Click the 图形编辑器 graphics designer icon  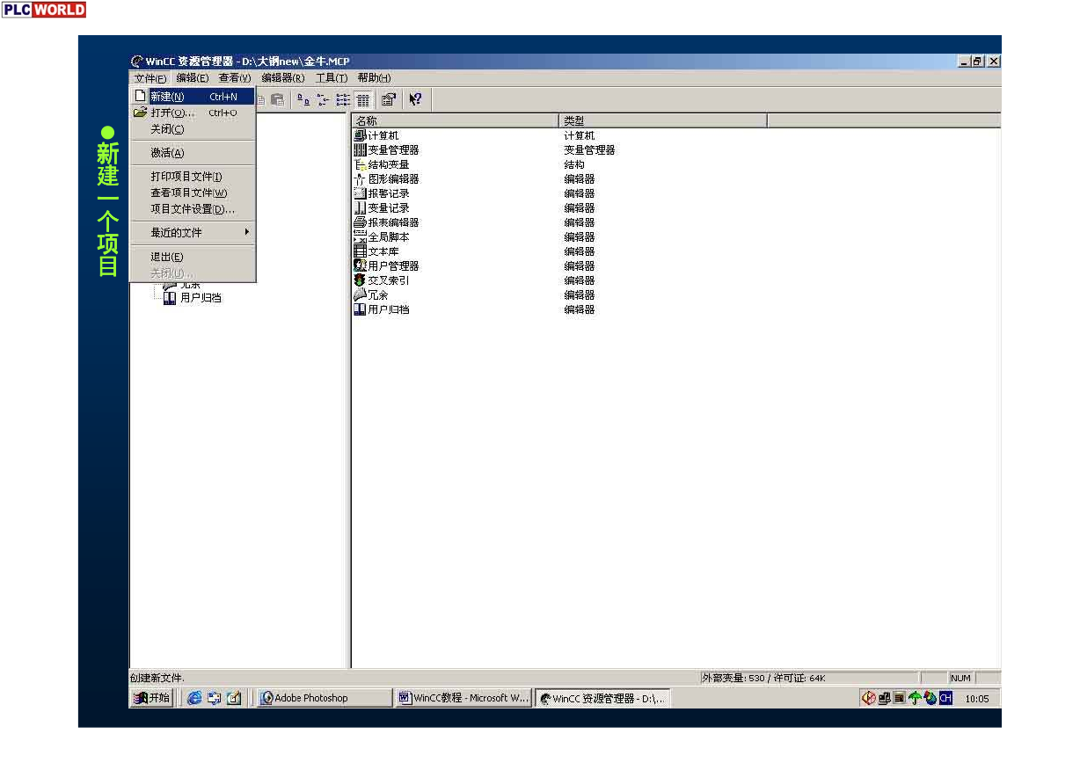(360, 178)
